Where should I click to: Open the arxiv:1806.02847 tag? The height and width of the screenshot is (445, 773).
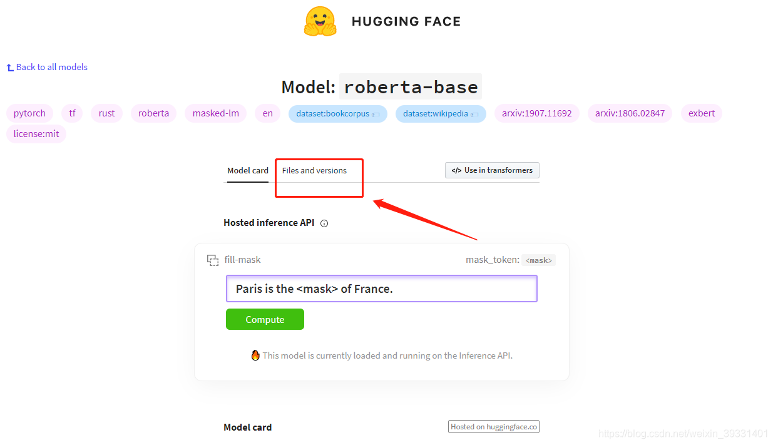pos(630,113)
